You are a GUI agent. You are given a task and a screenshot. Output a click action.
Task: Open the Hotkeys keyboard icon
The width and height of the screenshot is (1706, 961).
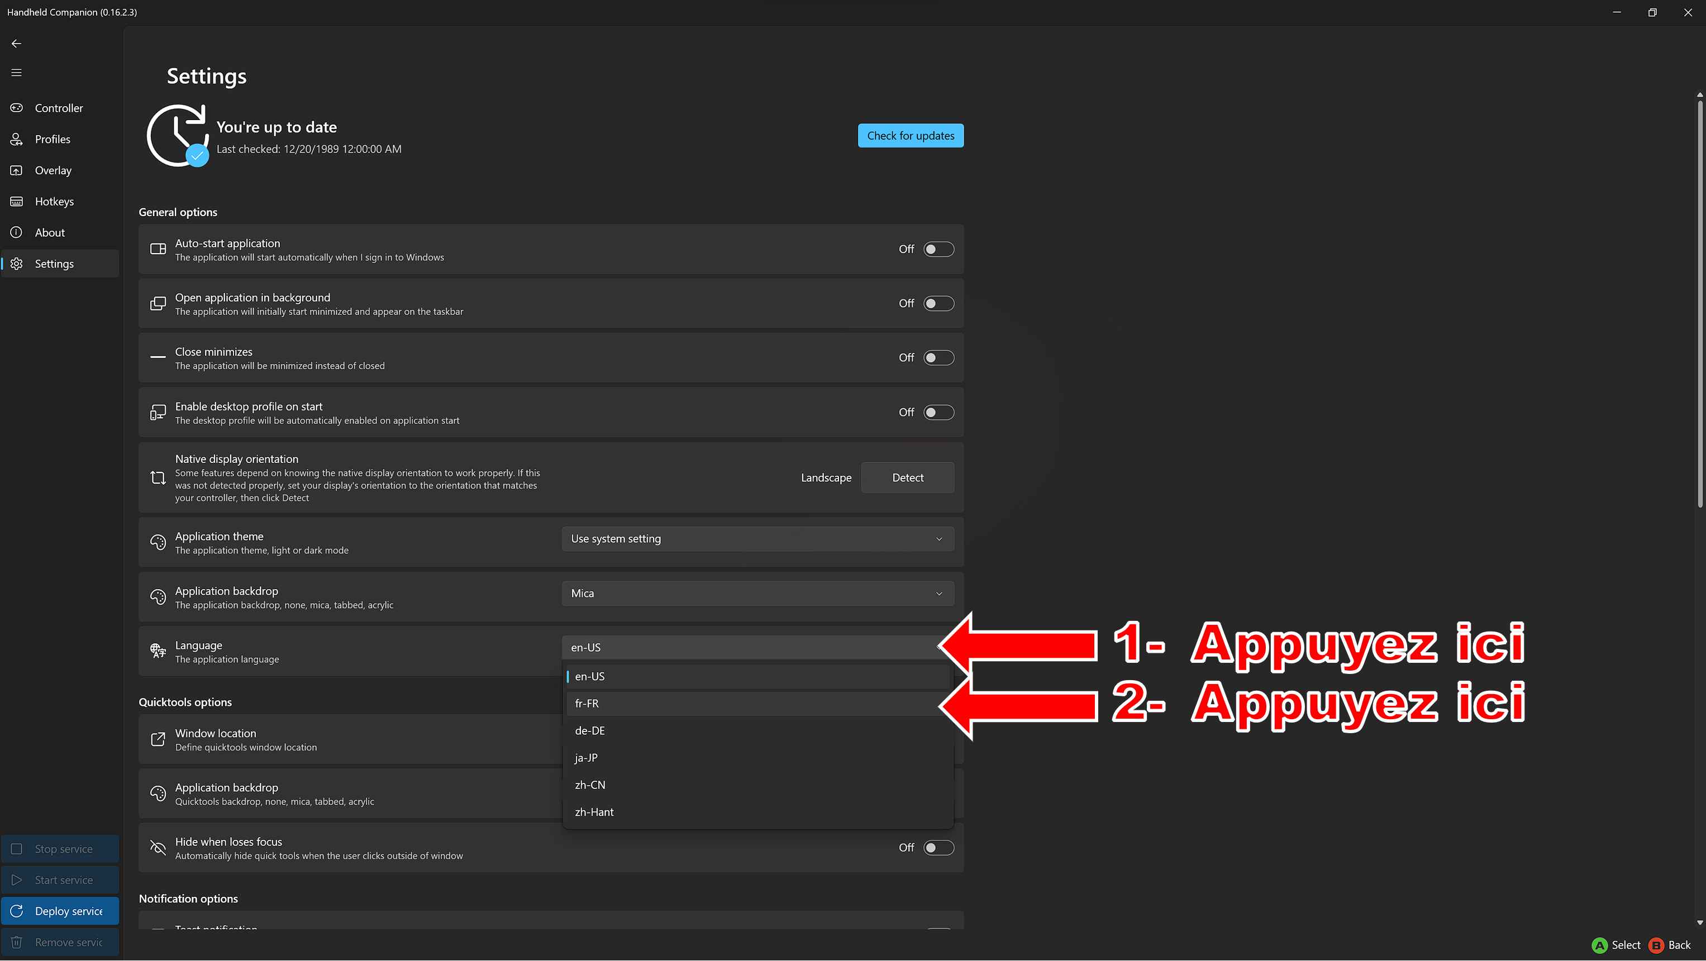17,201
